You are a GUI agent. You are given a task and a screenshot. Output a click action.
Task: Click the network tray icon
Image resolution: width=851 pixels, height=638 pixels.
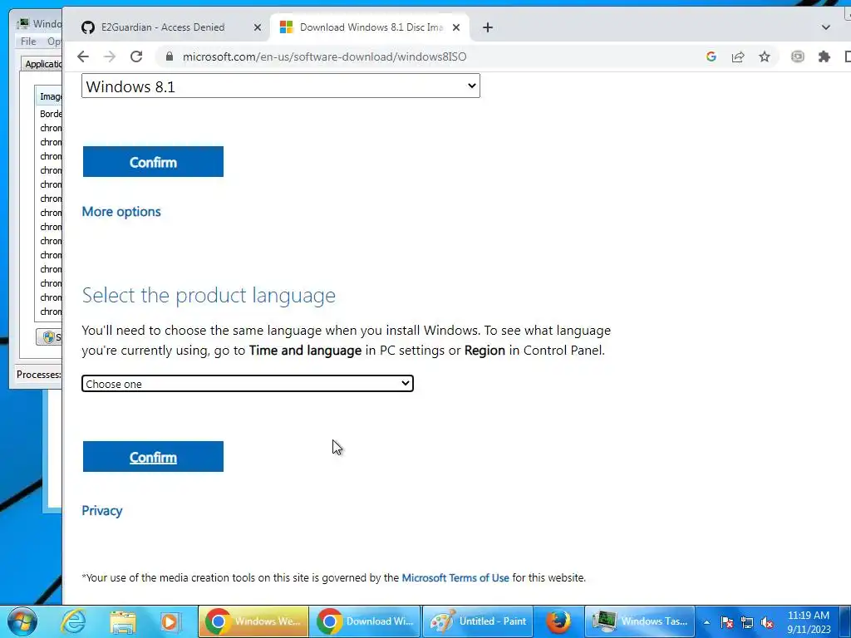pyautogui.click(x=747, y=622)
